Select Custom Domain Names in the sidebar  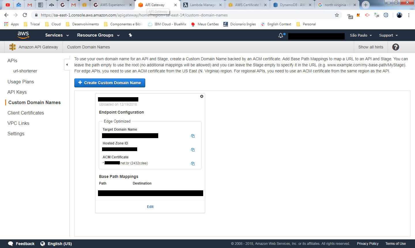pyautogui.click(x=34, y=102)
